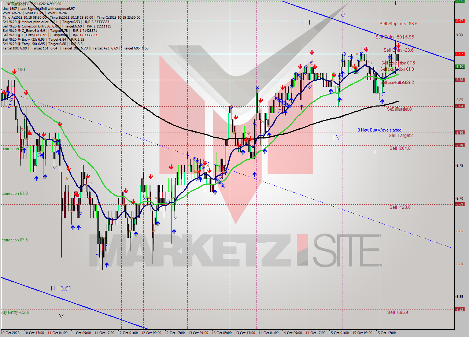The image size is (469, 337).
Task: Click the 6.60 price axis value
Action: click(x=459, y=264)
